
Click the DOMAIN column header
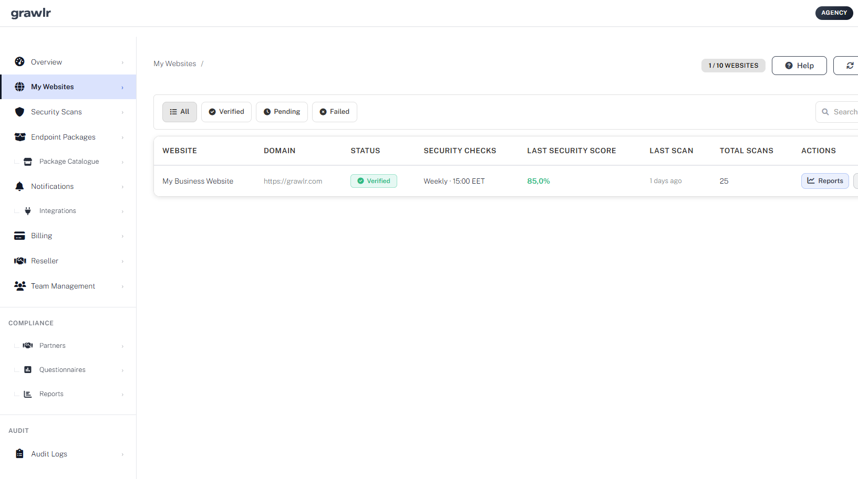pos(280,151)
